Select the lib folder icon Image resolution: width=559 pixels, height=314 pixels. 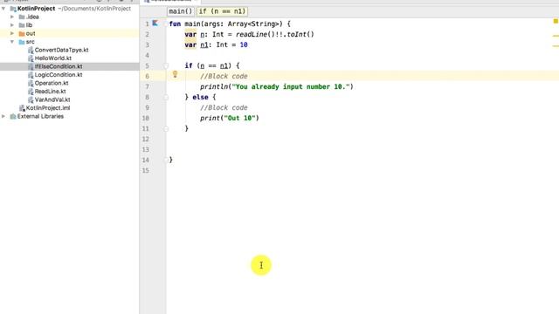(22, 25)
